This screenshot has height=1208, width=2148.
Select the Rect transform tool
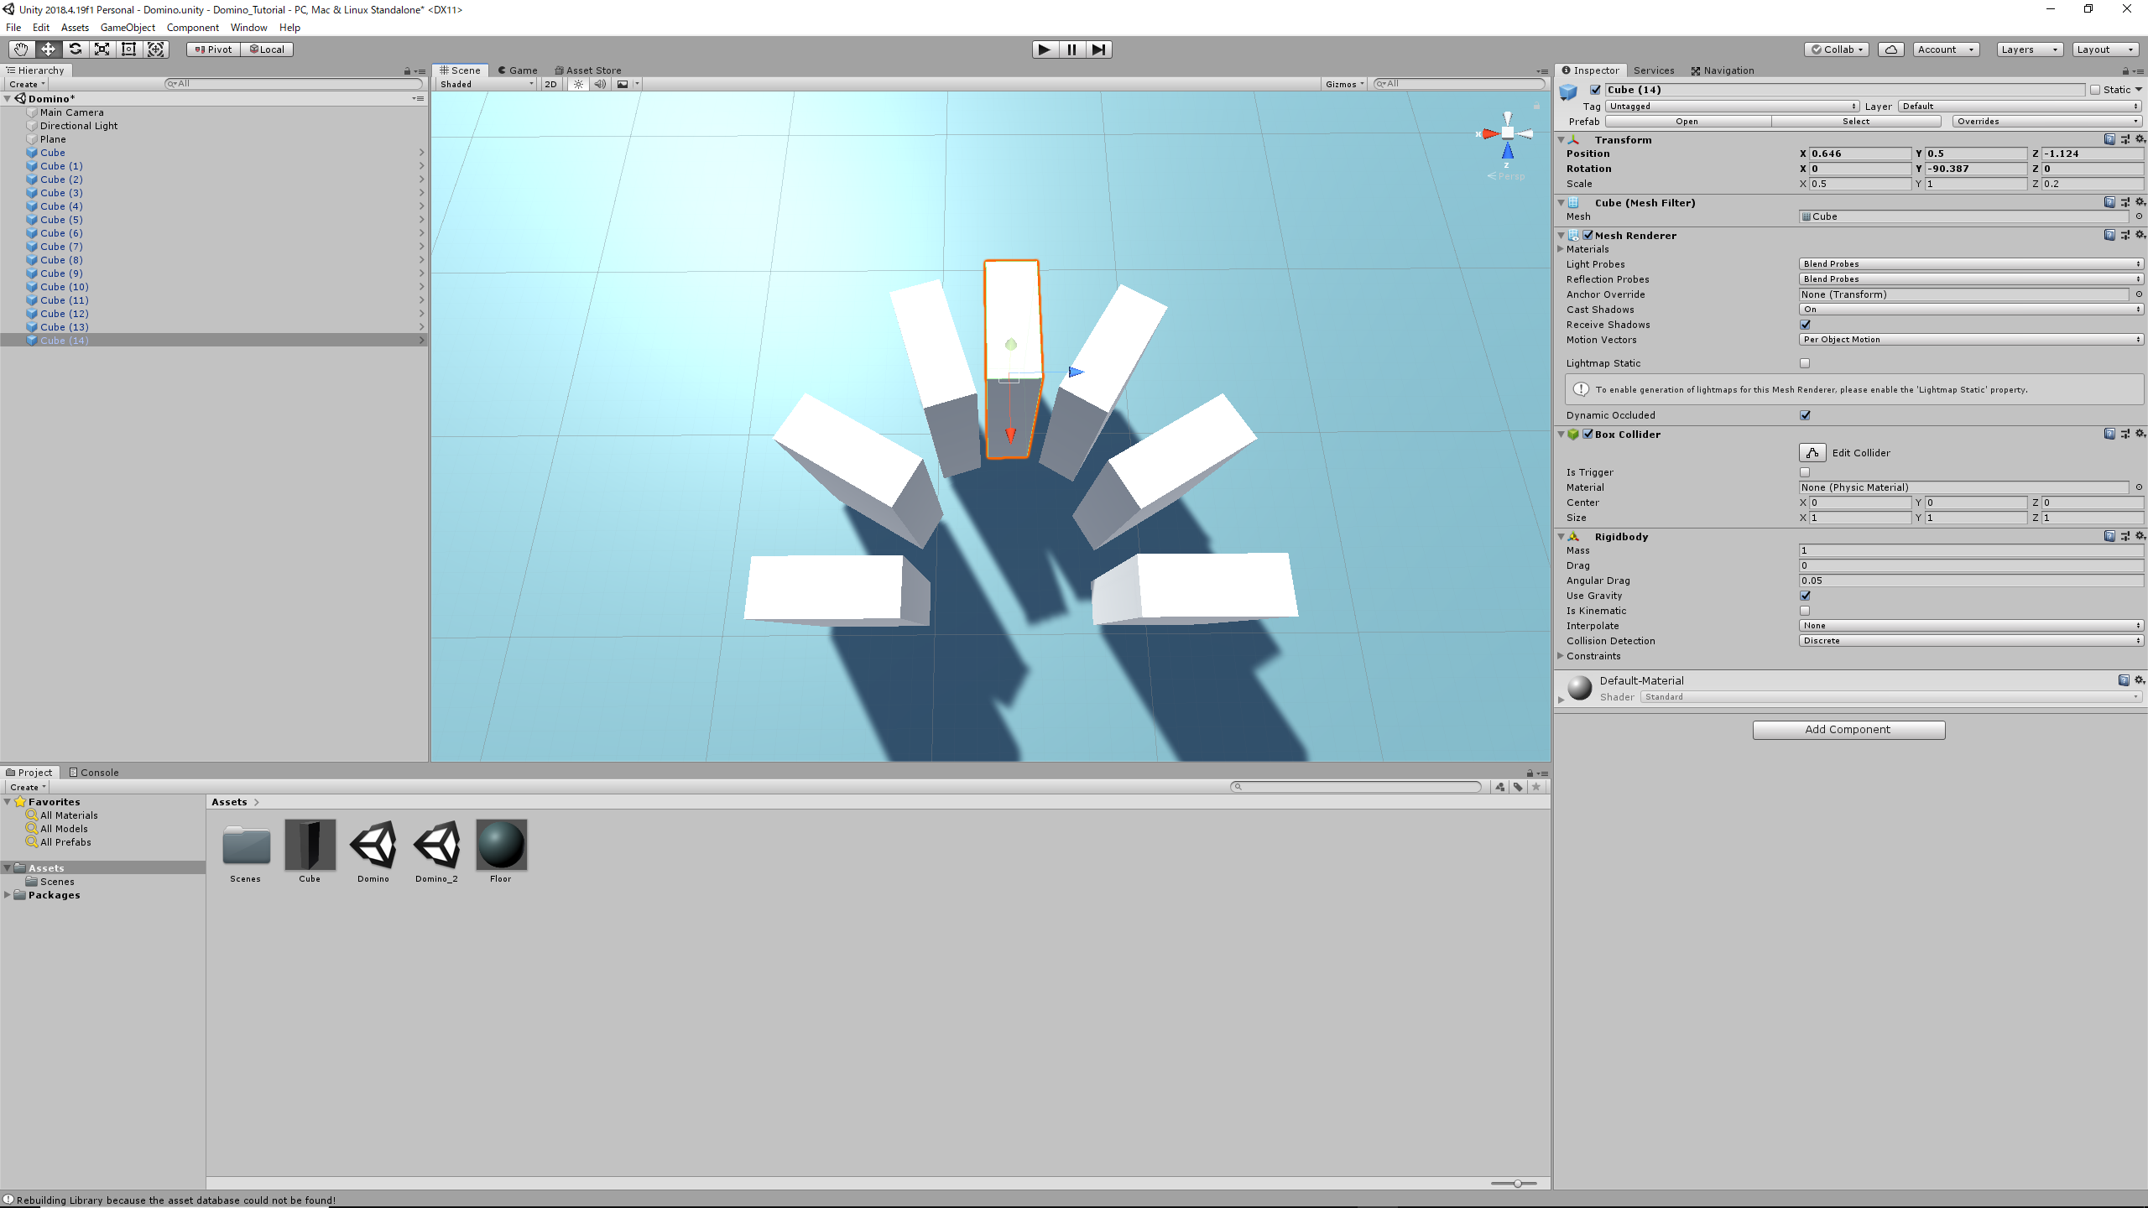pyautogui.click(x=129, y=49)
